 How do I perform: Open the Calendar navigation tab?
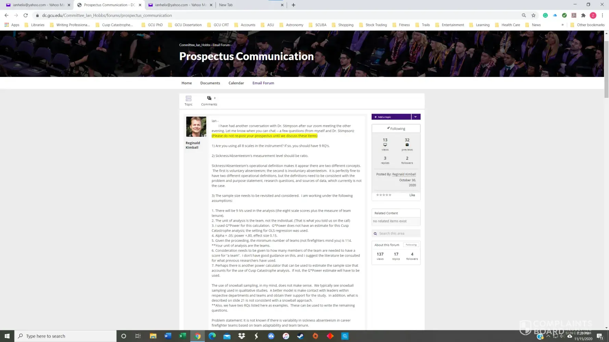[236, 83]
